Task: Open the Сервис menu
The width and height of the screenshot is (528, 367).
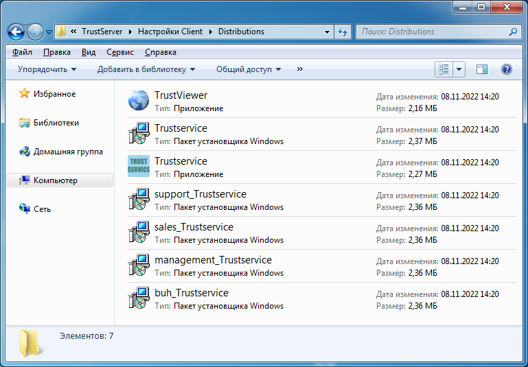Action: pos(120,52)
